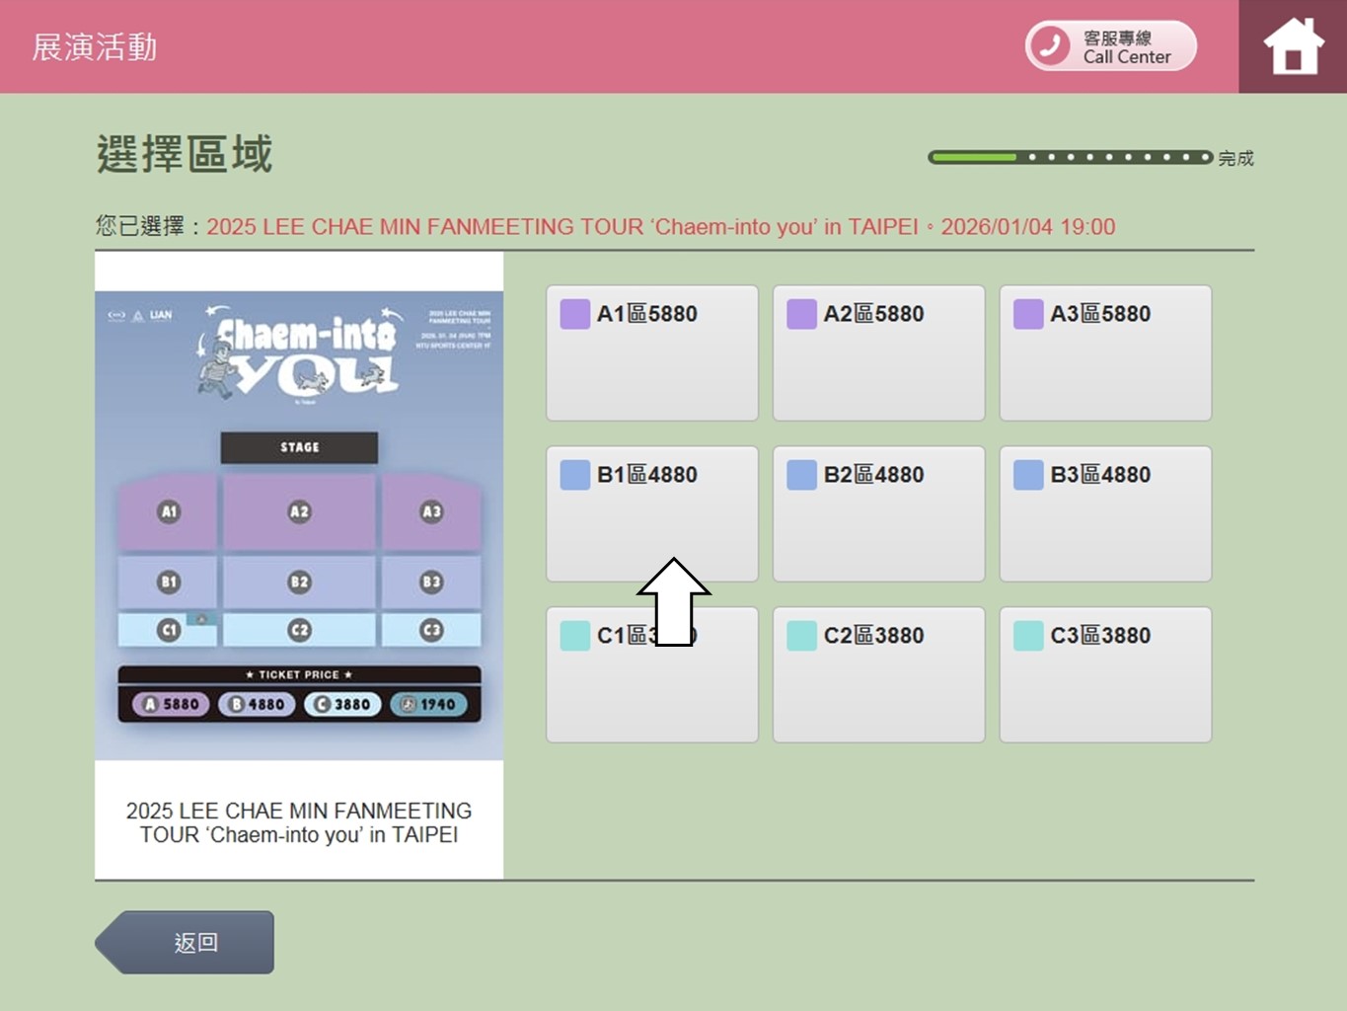This screenshot has height=1011, width=1347.
Task: Click the C3 marker on seating map
Action: 431,630
